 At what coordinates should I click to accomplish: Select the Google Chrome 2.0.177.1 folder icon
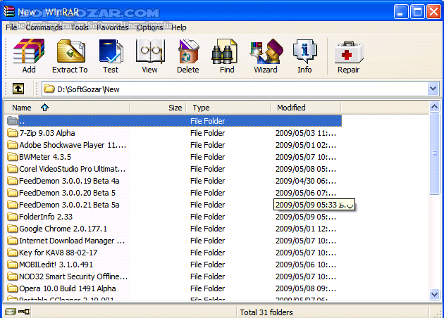[13, 229]
